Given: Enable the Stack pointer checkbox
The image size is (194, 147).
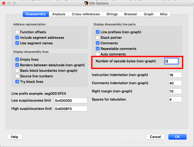Looking at the screenshot, I should click(98, 38).
